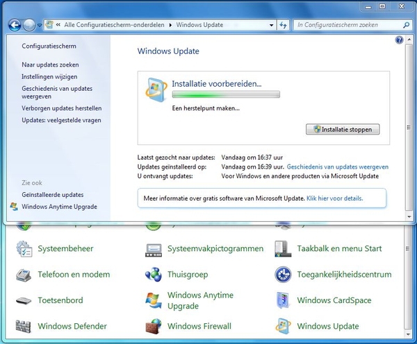Open 'Windows Update' label in Control Panel grid

[x=328, y=326]
